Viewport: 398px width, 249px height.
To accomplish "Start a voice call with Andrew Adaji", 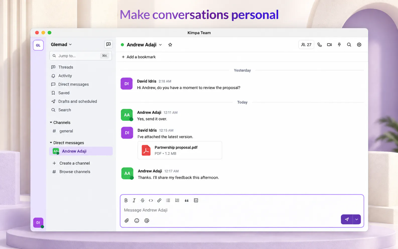I will [319, 45].
